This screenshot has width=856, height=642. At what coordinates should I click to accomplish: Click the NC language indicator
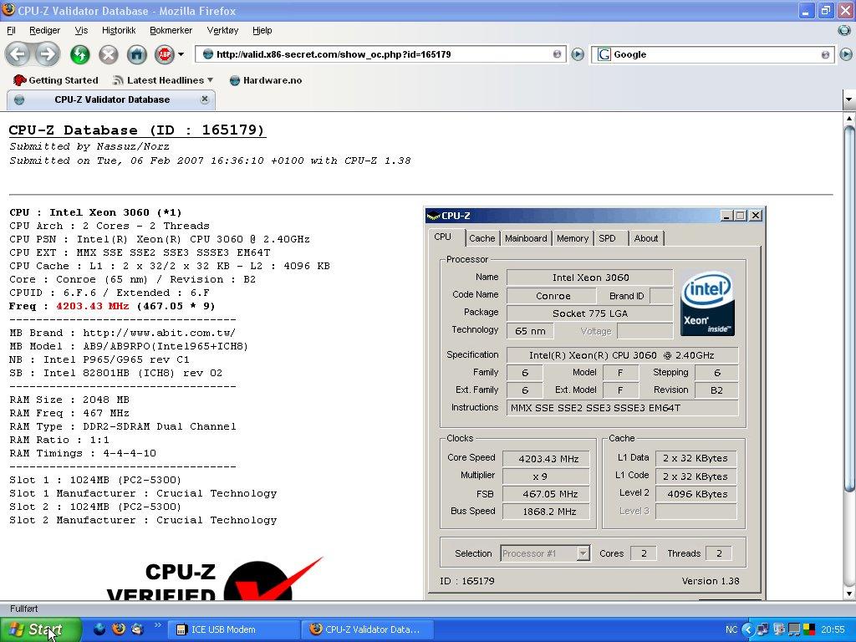[x=731, y=629]
